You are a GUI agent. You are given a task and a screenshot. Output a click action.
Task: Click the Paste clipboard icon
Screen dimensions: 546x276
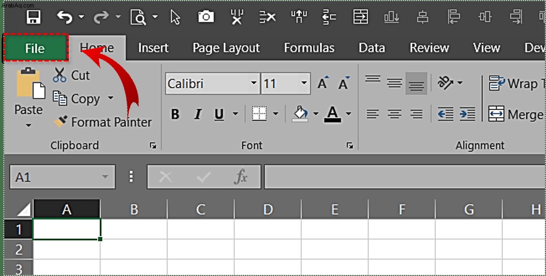point(31,83)
